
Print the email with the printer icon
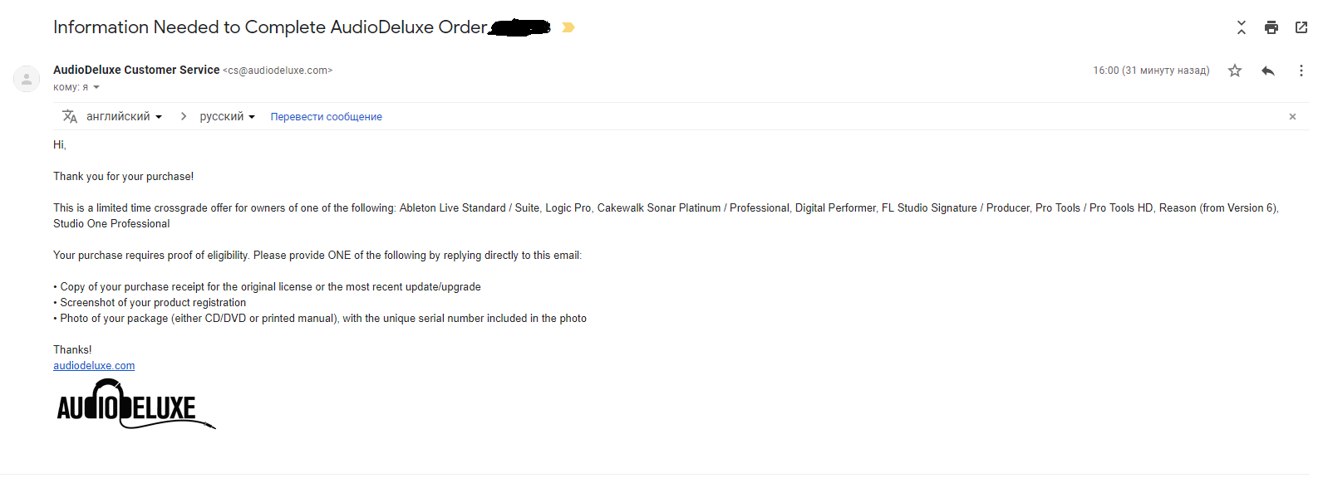click(1271, 27)
